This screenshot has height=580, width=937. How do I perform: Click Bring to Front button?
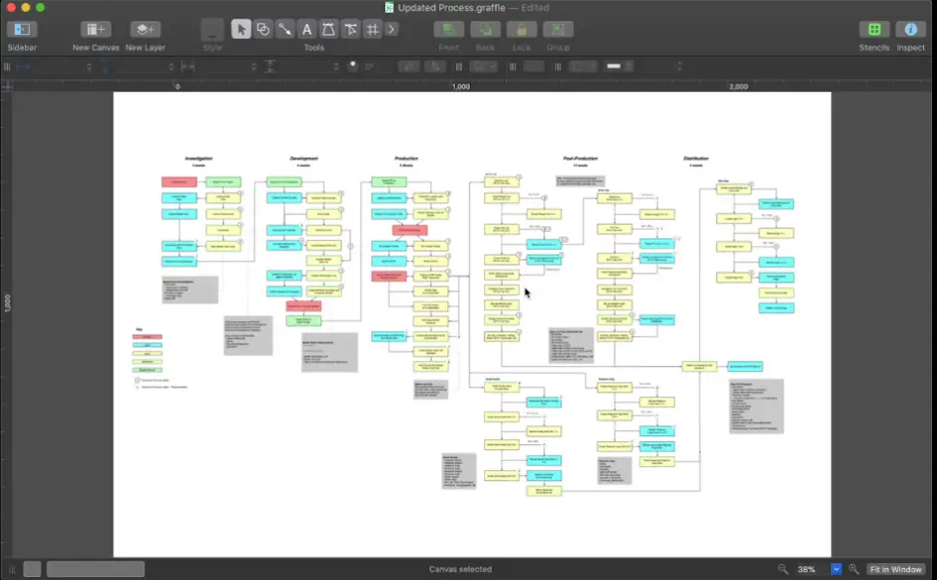pyautogui.click(x=449, y=30)
